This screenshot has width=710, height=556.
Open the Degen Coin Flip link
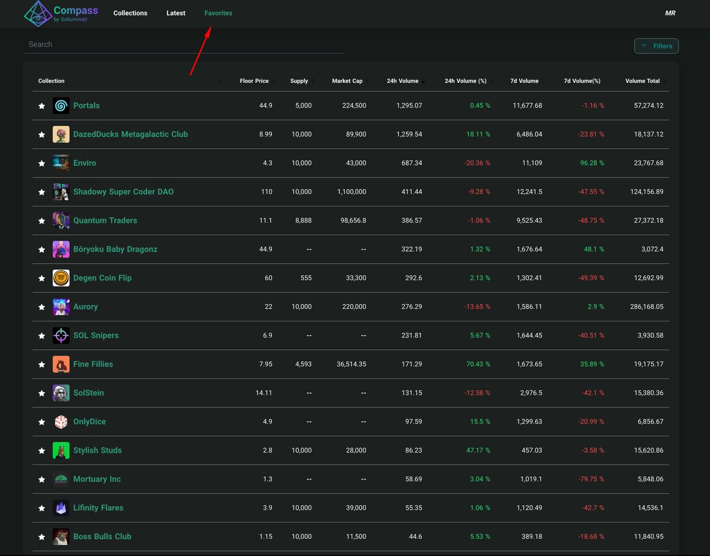(102, 278)
